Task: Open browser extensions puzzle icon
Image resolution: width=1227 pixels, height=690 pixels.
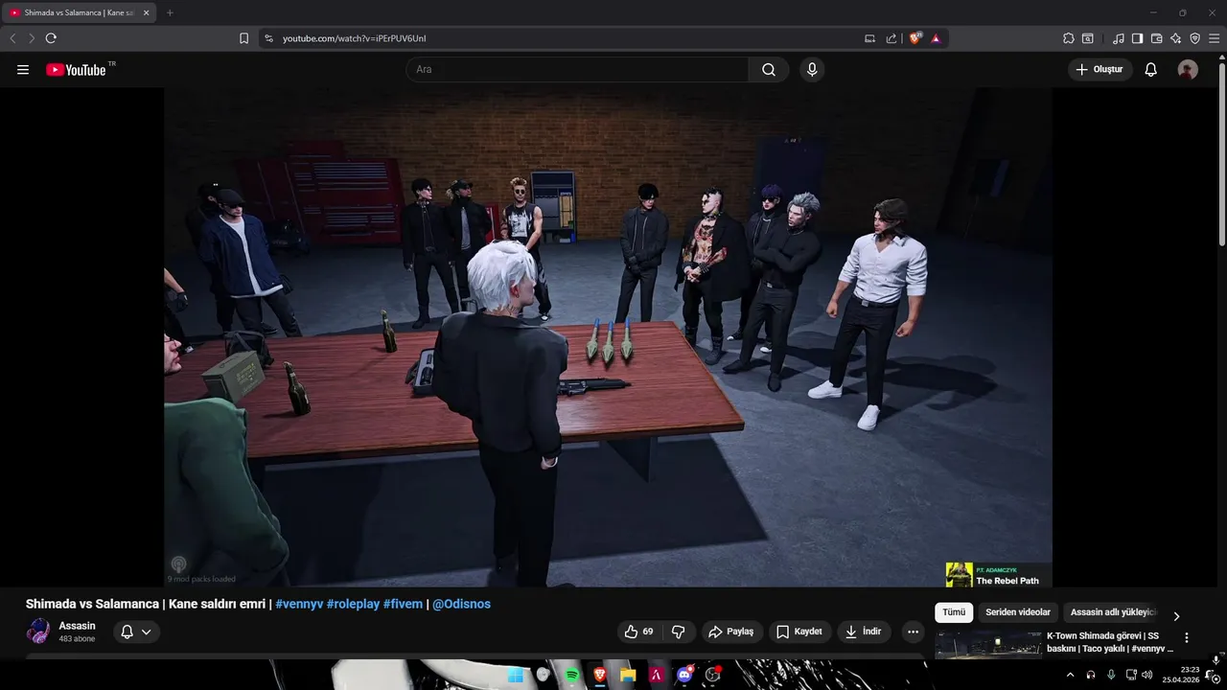Action: 1069,38
